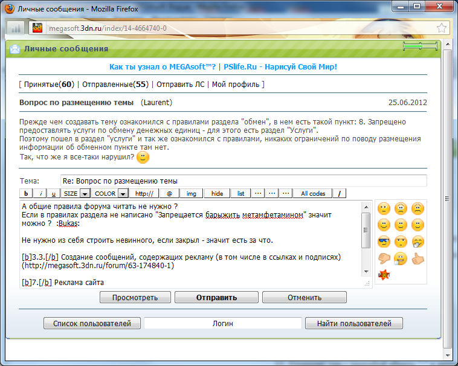Open Принятые(60) inbox

[x=49, y=85]
